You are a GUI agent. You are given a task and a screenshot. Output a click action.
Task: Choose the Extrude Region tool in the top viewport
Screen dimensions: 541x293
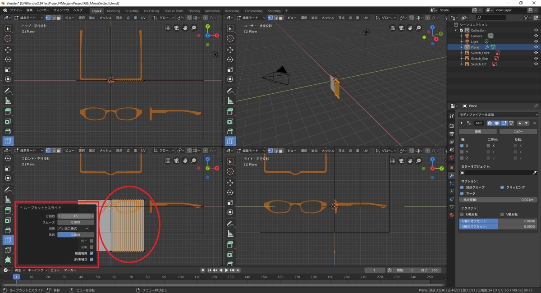[x=8, y=112]
